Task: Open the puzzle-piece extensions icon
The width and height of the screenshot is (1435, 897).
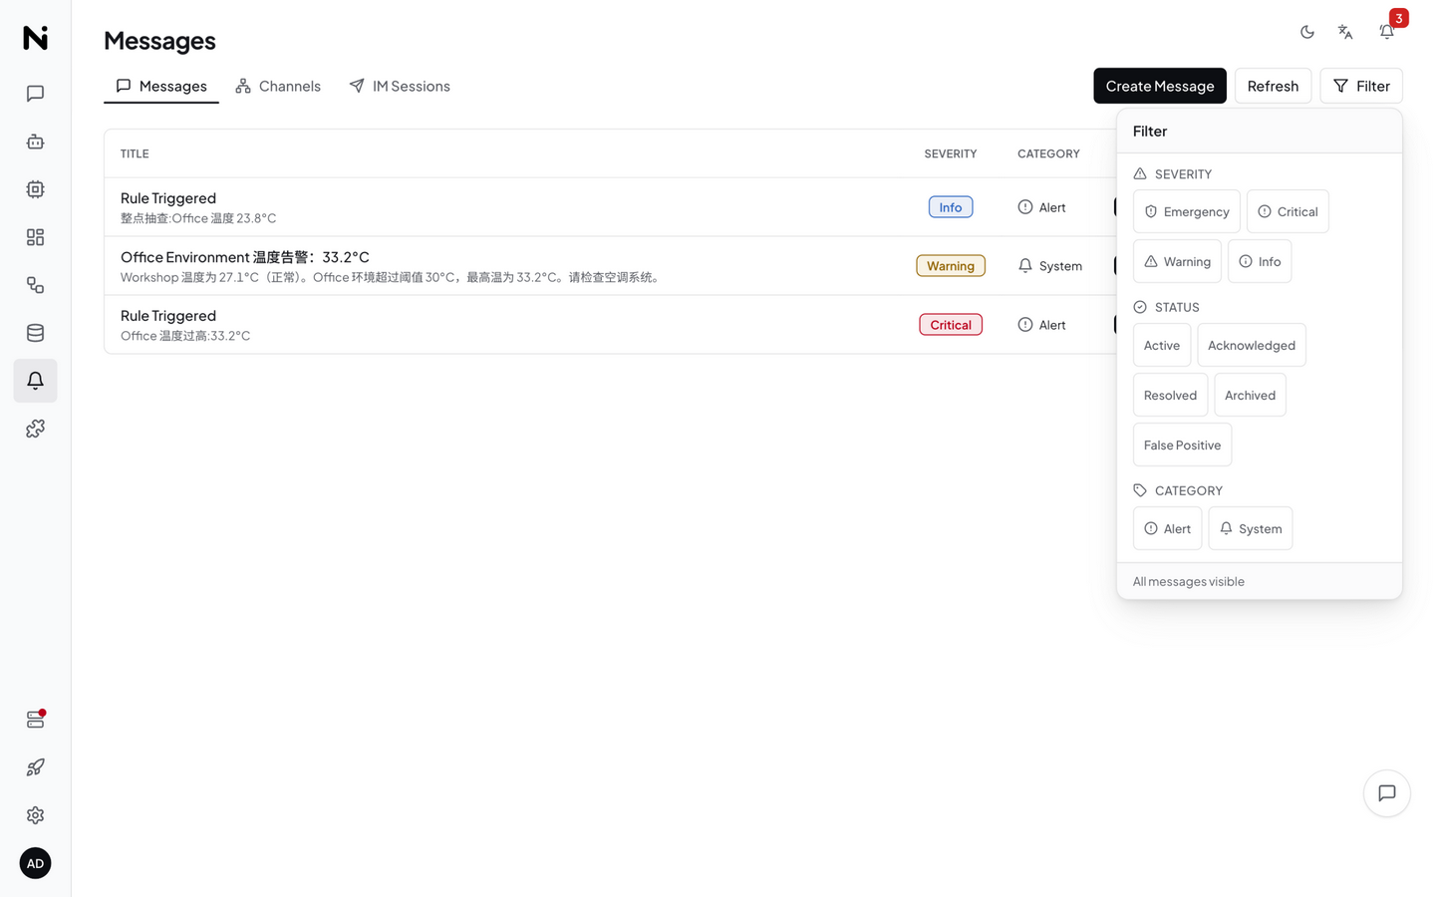Action: 35,429
